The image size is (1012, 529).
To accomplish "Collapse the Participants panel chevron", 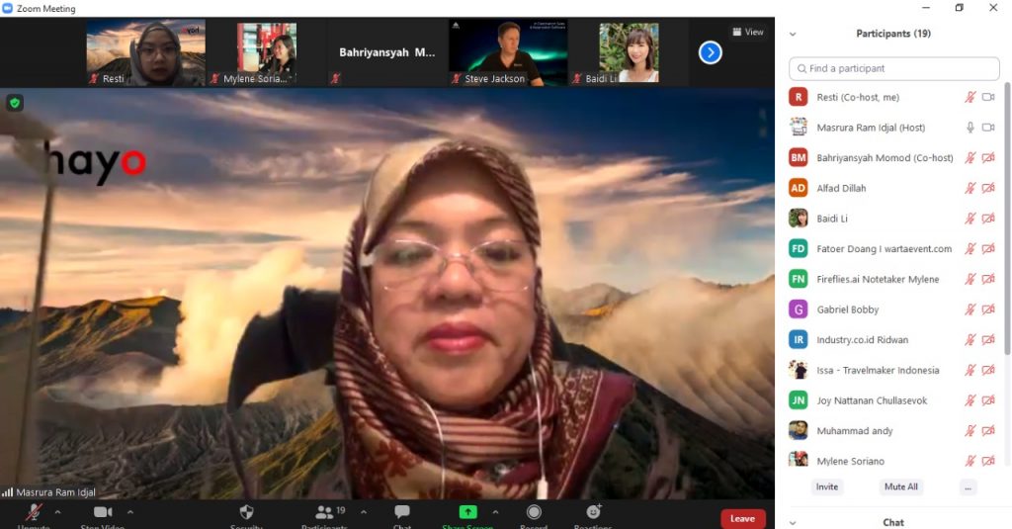I will click(793, 35).
